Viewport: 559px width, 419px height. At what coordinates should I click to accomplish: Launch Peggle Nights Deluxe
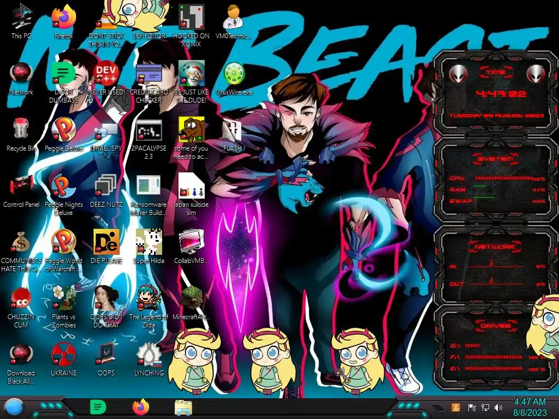(63, 195)
